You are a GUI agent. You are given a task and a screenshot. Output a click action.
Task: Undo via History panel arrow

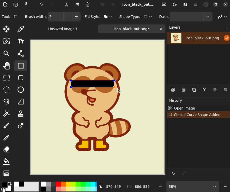click(173, 174)
